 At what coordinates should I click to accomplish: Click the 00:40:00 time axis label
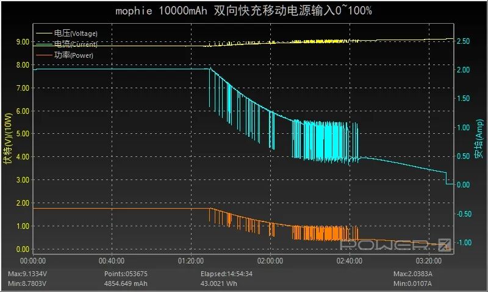tap(112, 261)
